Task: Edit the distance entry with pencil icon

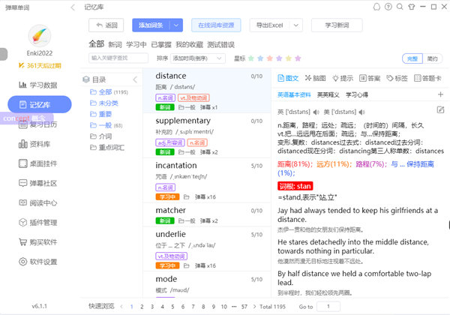Action: 440,109
